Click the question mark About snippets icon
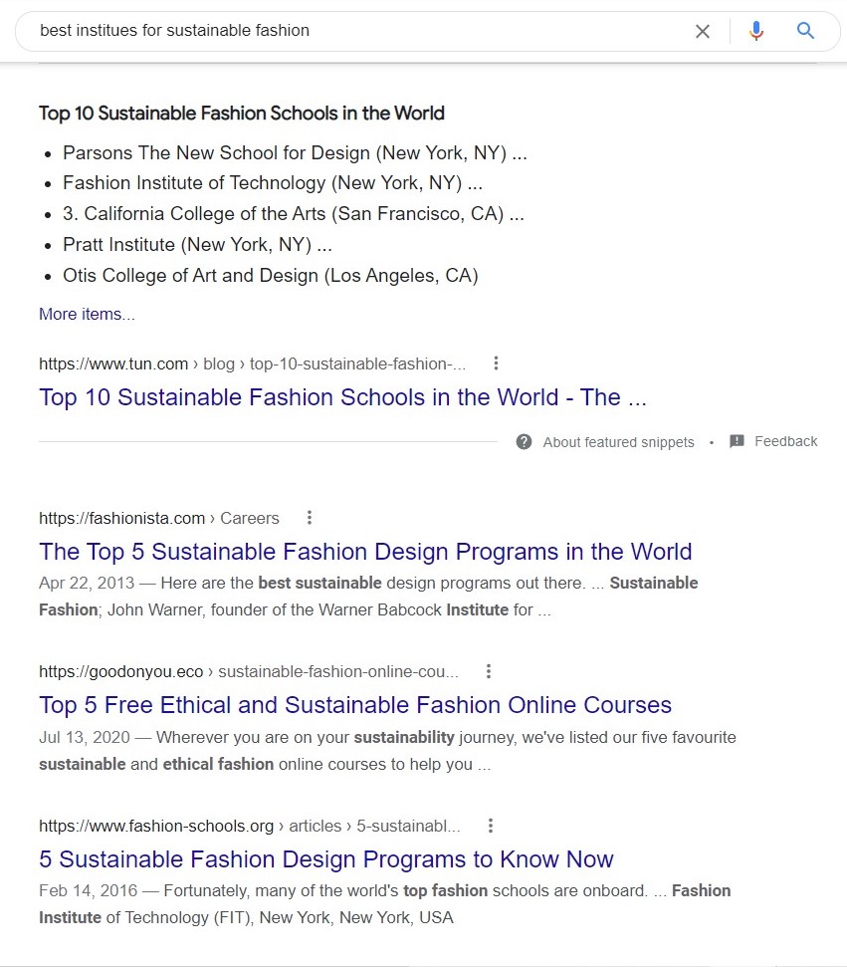Screen dimensions: 847x967 pos(525,441)
